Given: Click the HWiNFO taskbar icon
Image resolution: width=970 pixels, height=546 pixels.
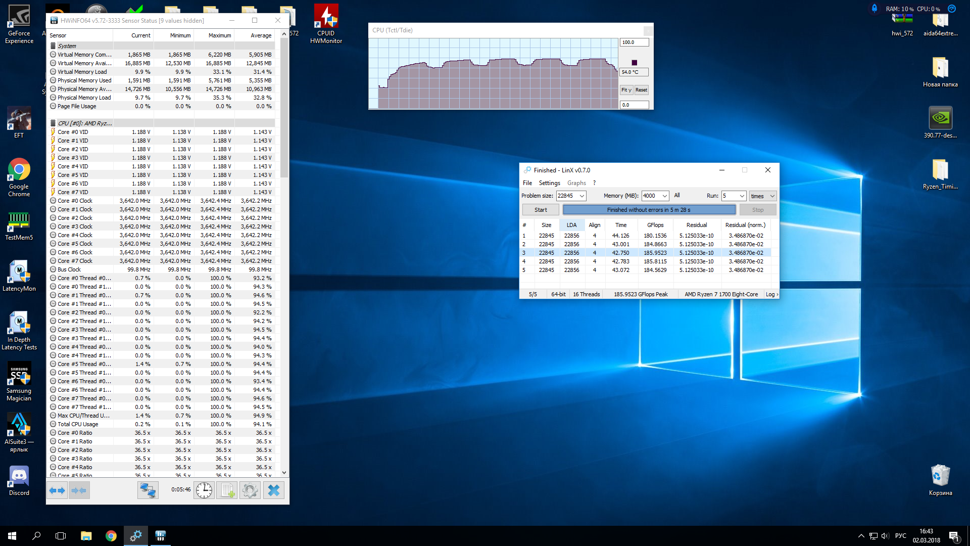Looking at the screenshot, I should click(160, 536).
